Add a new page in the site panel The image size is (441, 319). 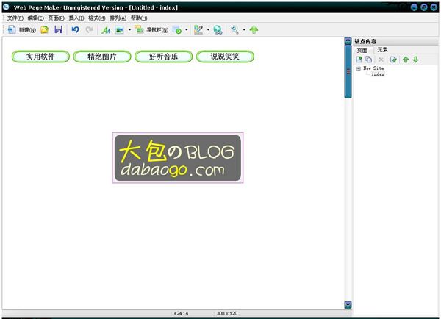pos(359,60)
